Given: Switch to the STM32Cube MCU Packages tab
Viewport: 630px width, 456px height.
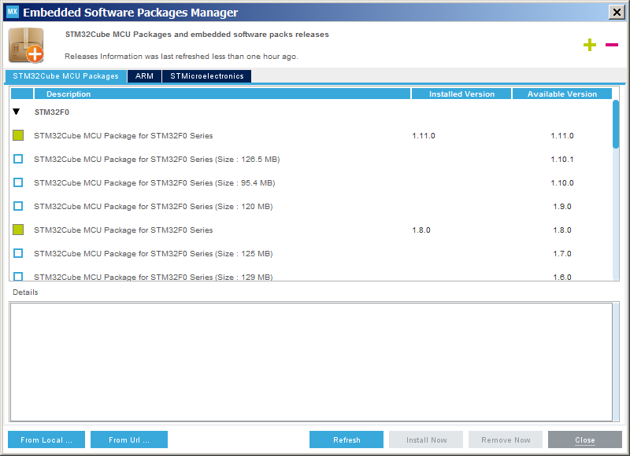Looking at the screenshot, I should [x=66, y=75].
